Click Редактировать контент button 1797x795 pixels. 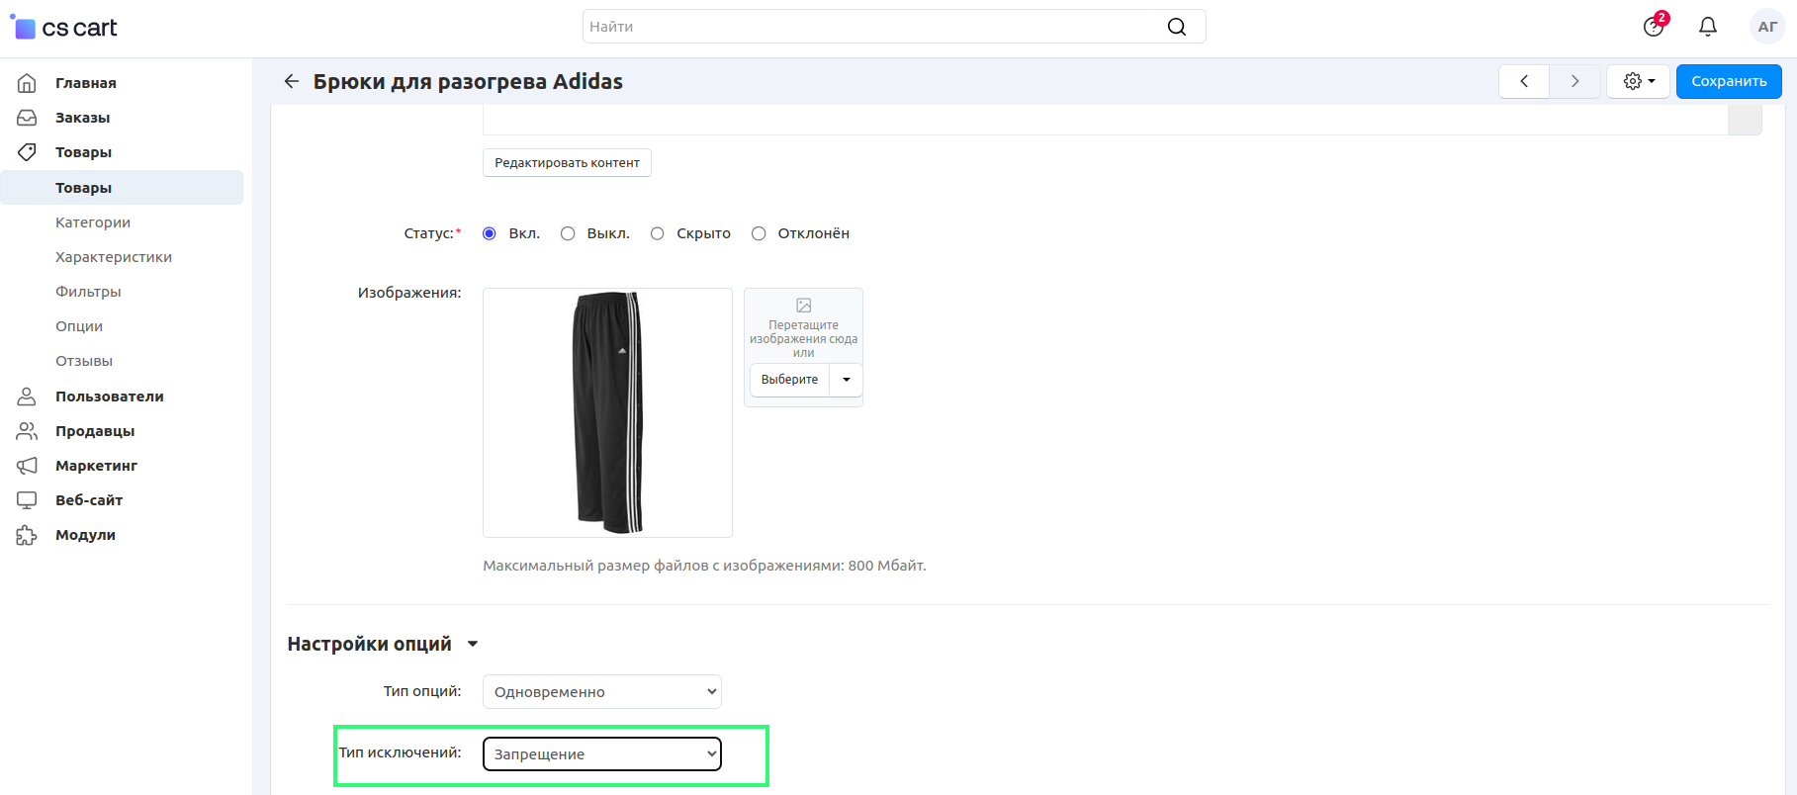click(x=567, y=163)
